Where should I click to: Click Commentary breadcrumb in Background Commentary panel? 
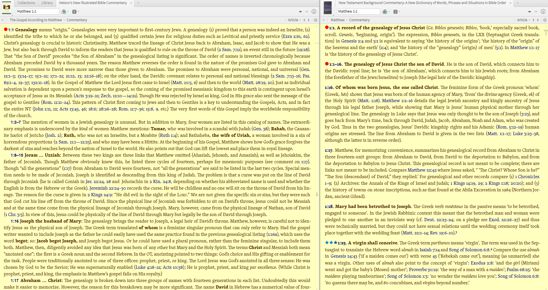pos(359,20)
